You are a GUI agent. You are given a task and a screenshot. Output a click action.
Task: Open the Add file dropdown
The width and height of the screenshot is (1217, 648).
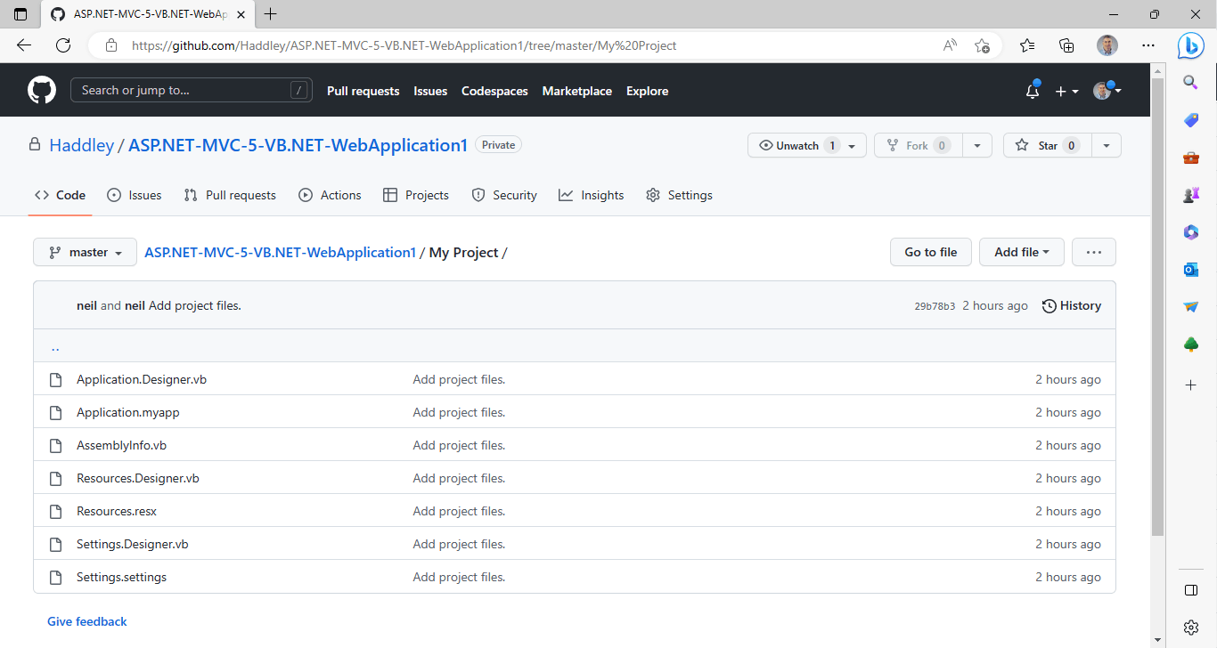(x=1021, y=252)
